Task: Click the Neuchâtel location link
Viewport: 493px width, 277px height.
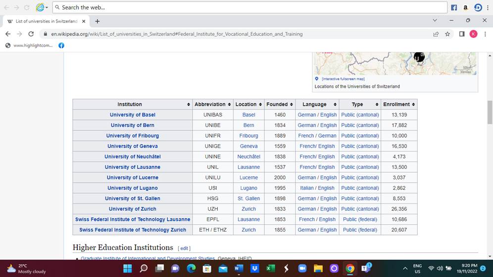Action: click(248, 157)
